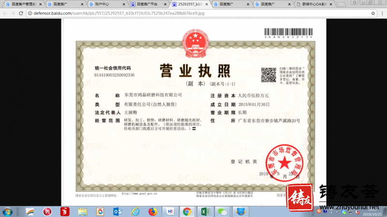This screenshot has height=217, width=387.
Task: Click legal representative name 王丽梅
Action: 131,113
